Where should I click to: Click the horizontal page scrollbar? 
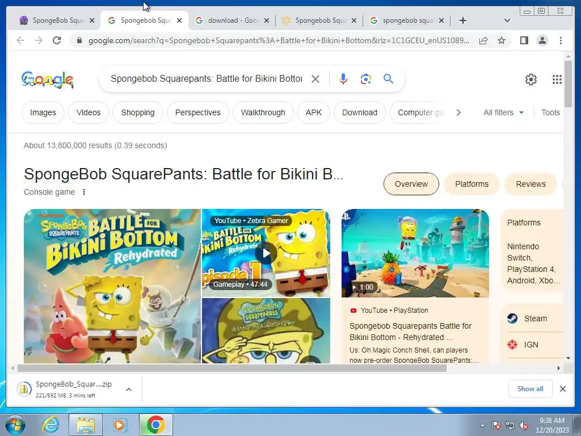tap(232, 368)
